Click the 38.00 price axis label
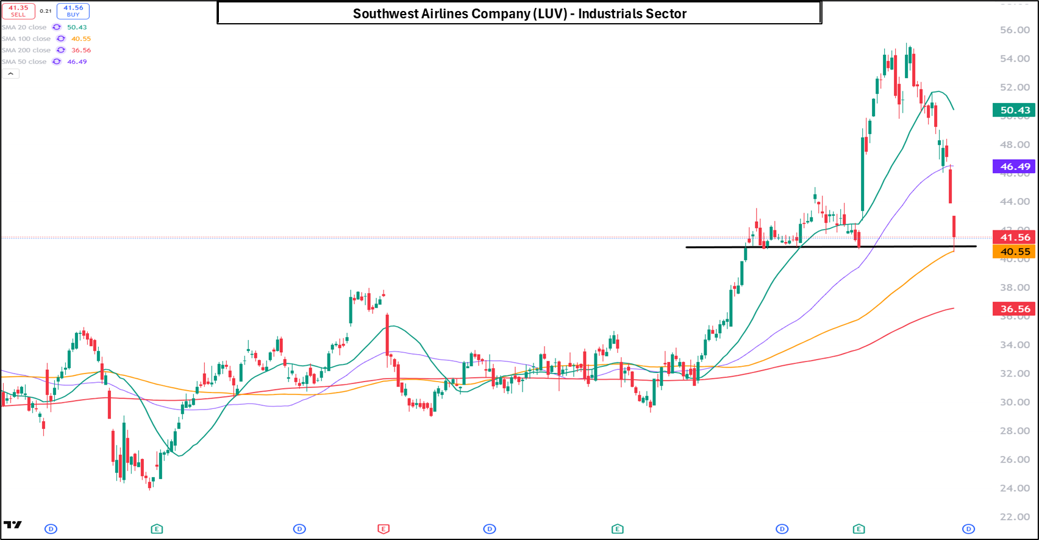Image resolution: width=1039 pixels, height=540 pixels. click(x=1015, y=288)
